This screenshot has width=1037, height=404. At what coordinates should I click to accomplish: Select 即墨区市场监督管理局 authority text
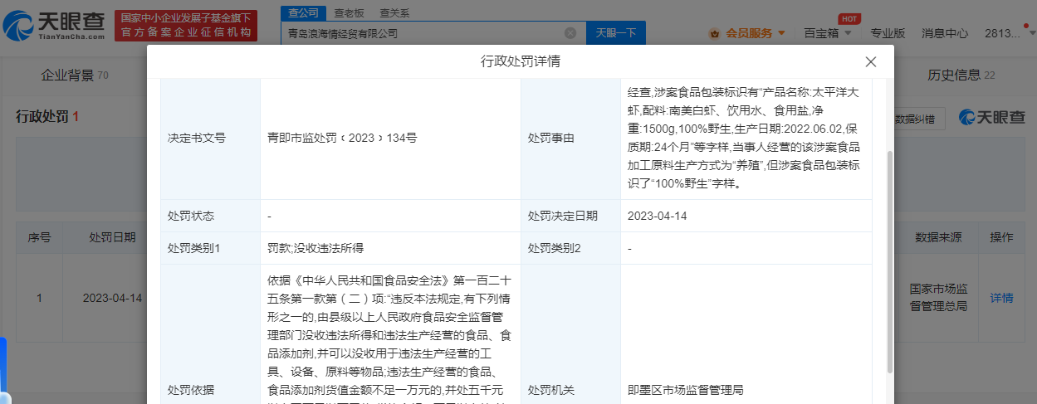click(685, 390)
